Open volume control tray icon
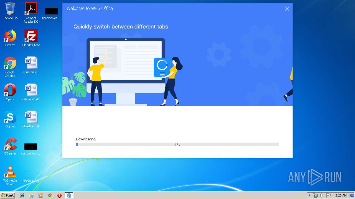Image resolution: width=355 pixels, height=199 pixels. 322,195
